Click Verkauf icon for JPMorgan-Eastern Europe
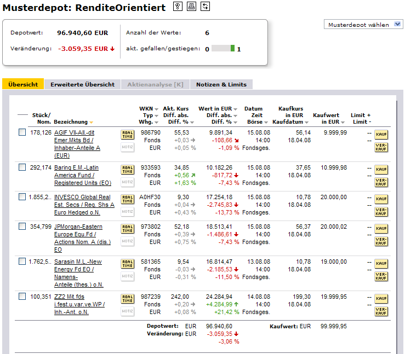The image size is (405, 354). 381,241
